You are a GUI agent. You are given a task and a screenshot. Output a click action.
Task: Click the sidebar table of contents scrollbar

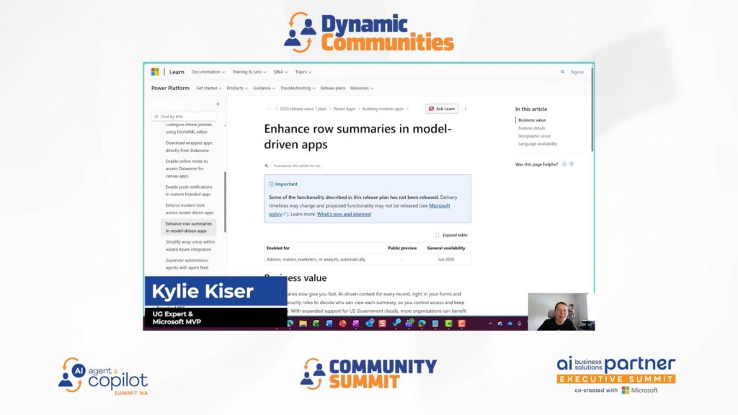(225, 202)
